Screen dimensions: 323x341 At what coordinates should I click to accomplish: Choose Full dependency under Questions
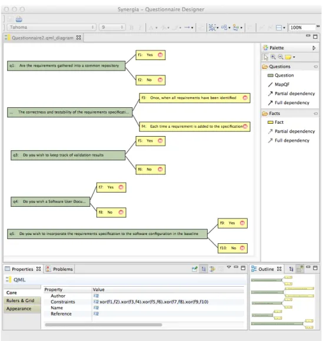(288, 102)
